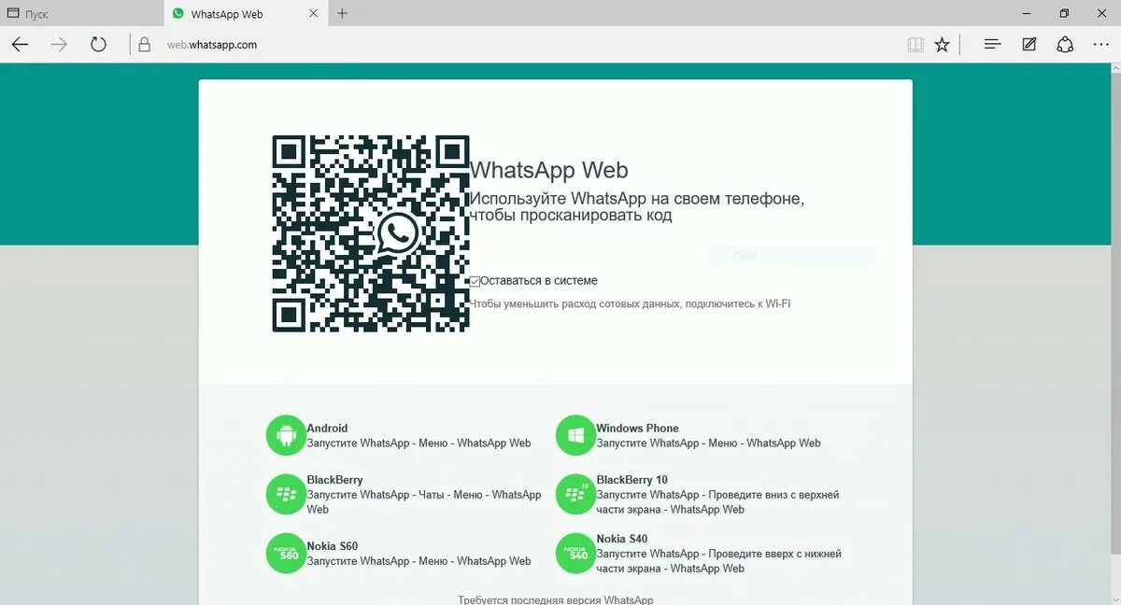This screenshot has height=605, width=1121.
Task: Open reading view with the book icon
Action: [x=915, y=44]
